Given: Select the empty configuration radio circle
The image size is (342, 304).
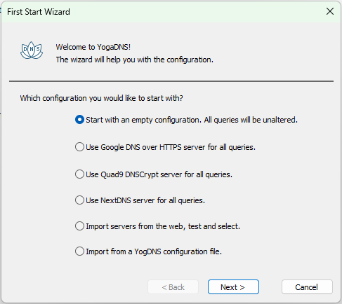Looking at the screenshot, I should 79,120.
